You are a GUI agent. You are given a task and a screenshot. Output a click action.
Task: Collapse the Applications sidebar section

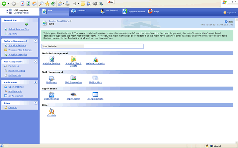coord(35,82)
